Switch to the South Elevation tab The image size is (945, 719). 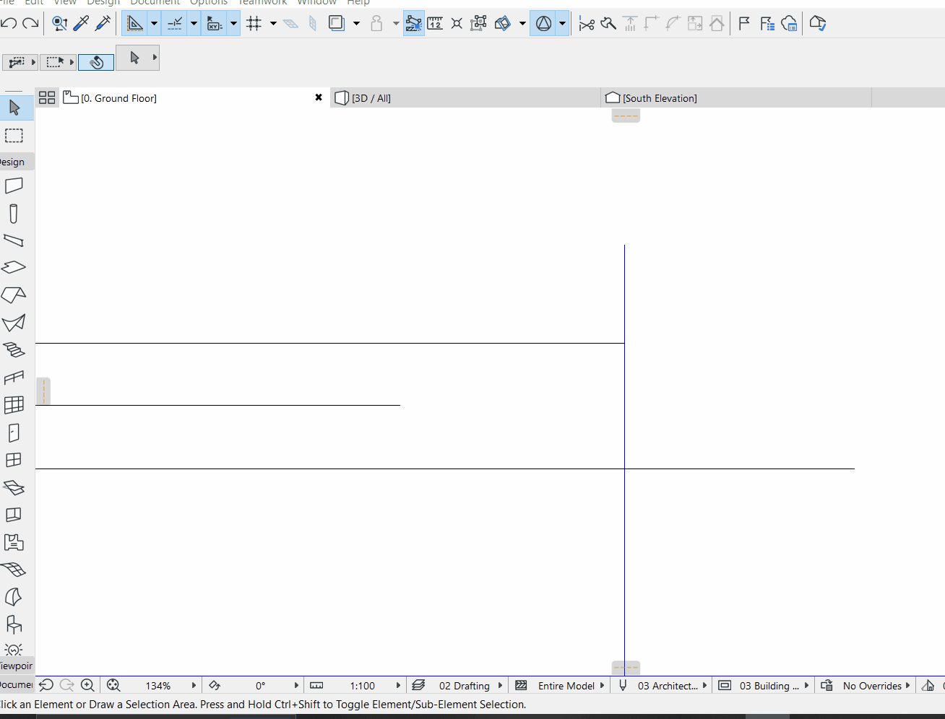click(x=736, y=98)
